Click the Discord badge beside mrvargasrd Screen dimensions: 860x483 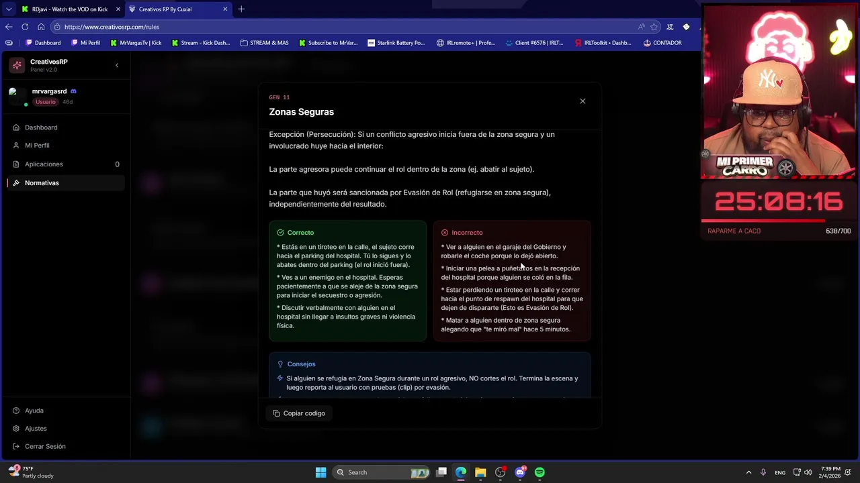73,91
